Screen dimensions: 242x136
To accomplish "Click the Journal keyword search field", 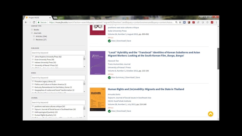I will pyautogui.click(x=58, y=102).
